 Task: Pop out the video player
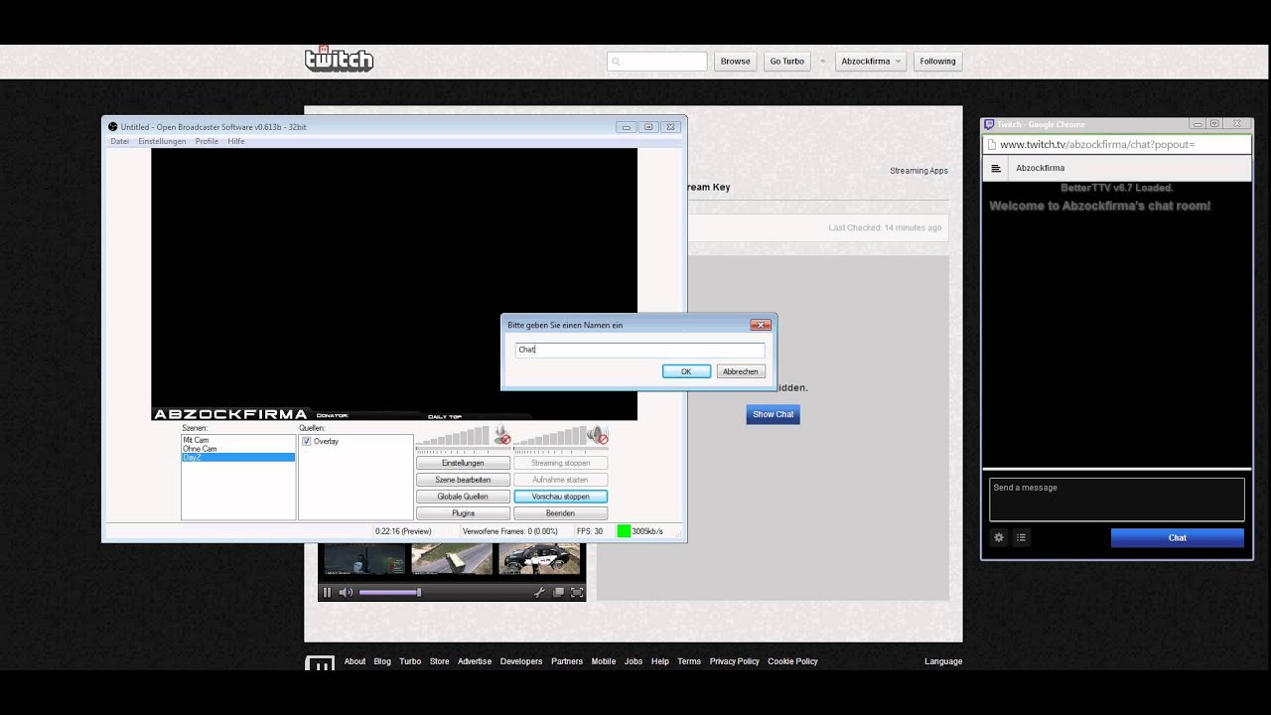559,593
